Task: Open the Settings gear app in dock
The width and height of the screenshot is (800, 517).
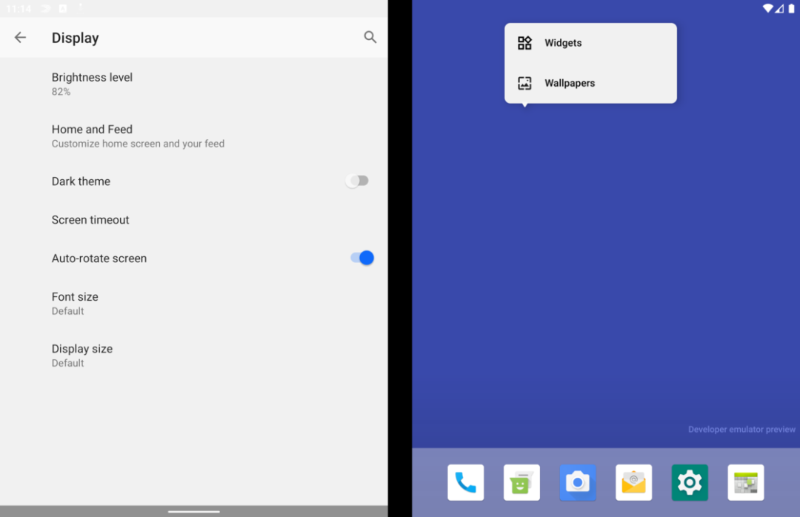Action: [x=690, y=482]
